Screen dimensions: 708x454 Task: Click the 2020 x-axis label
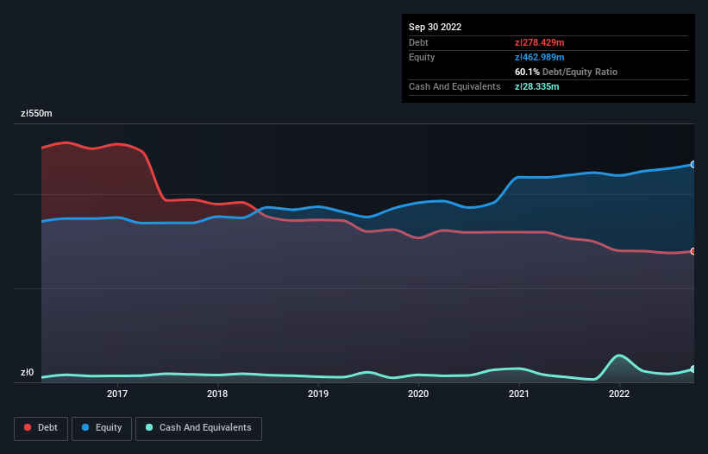tap(418, 394)
